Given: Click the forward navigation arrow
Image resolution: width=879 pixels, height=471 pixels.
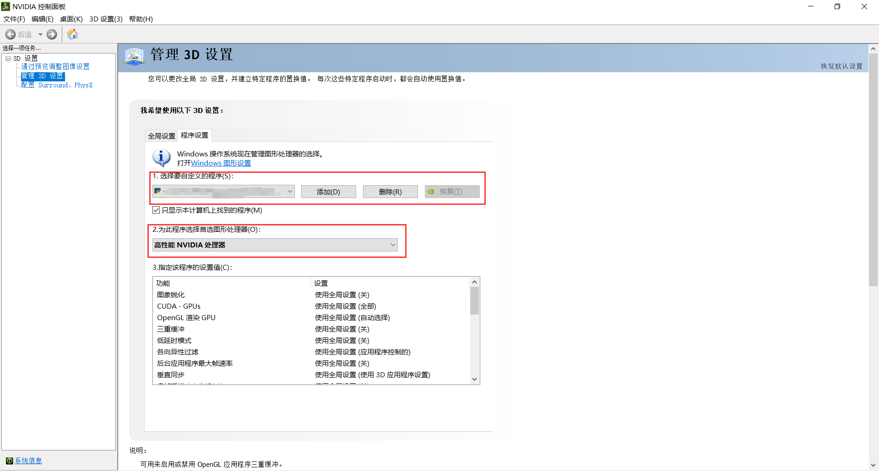Looking at the screenshot, I should (52, 34).
